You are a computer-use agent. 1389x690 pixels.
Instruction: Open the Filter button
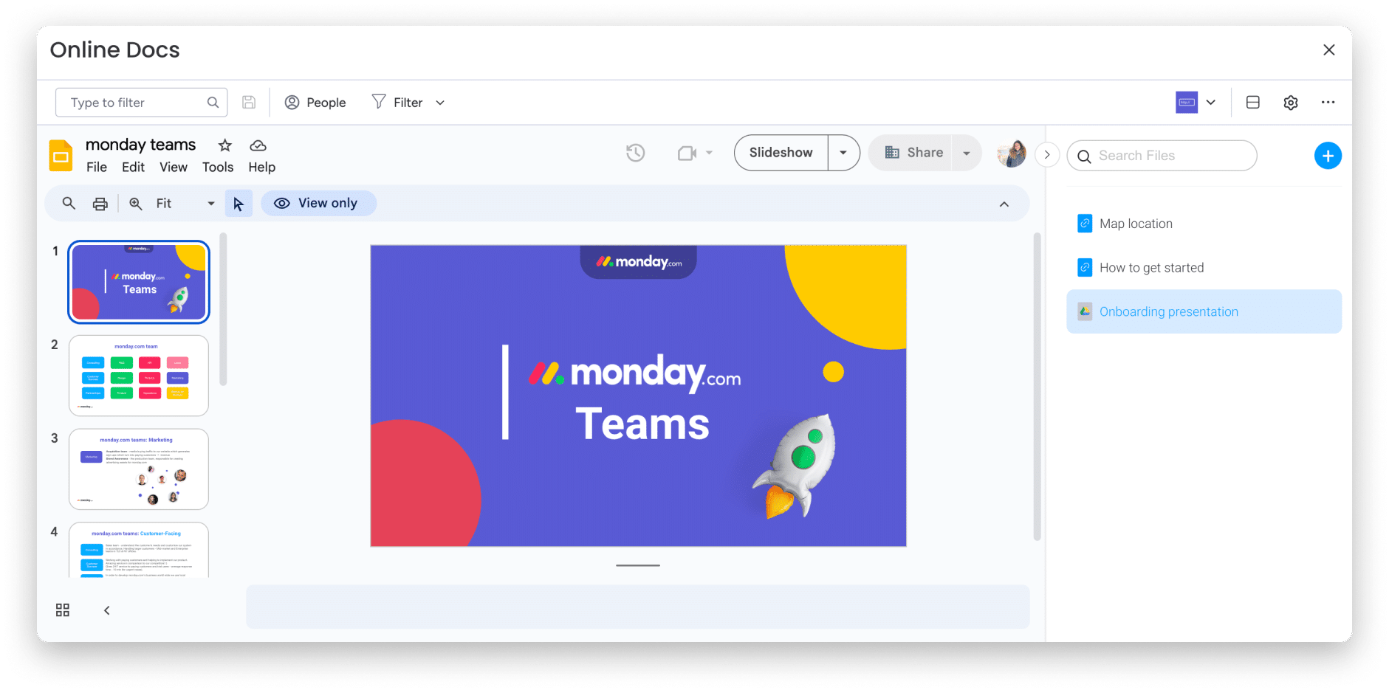(x=398, y=103)
